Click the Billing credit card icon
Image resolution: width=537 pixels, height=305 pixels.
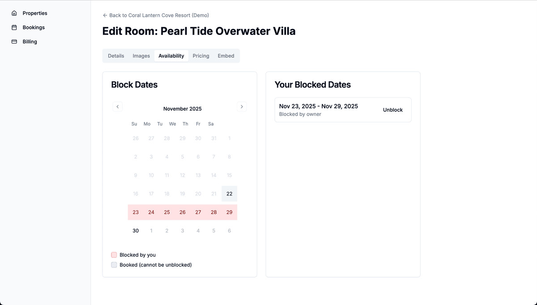tap(14, 42)
